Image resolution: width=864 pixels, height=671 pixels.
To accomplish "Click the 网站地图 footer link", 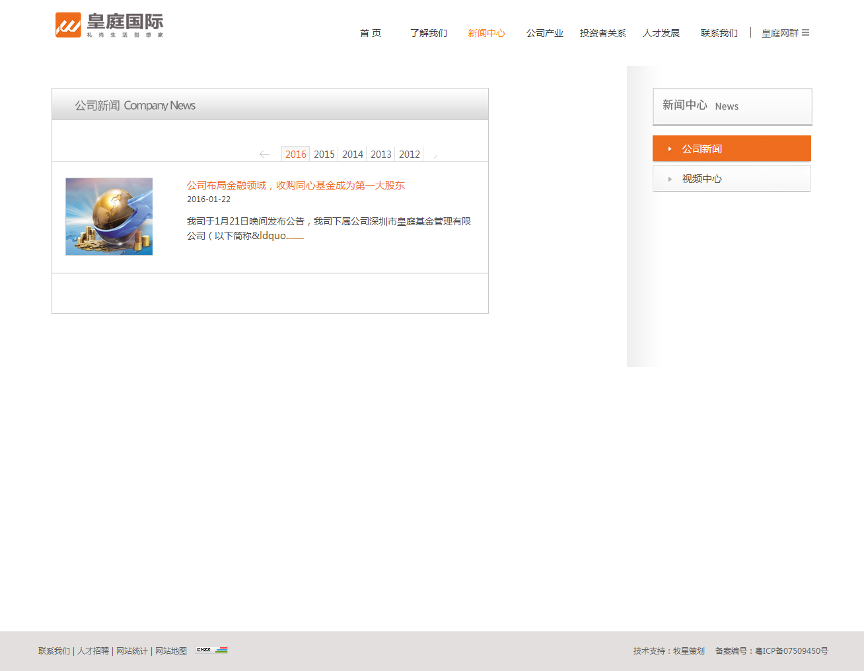I will [171, 651].
